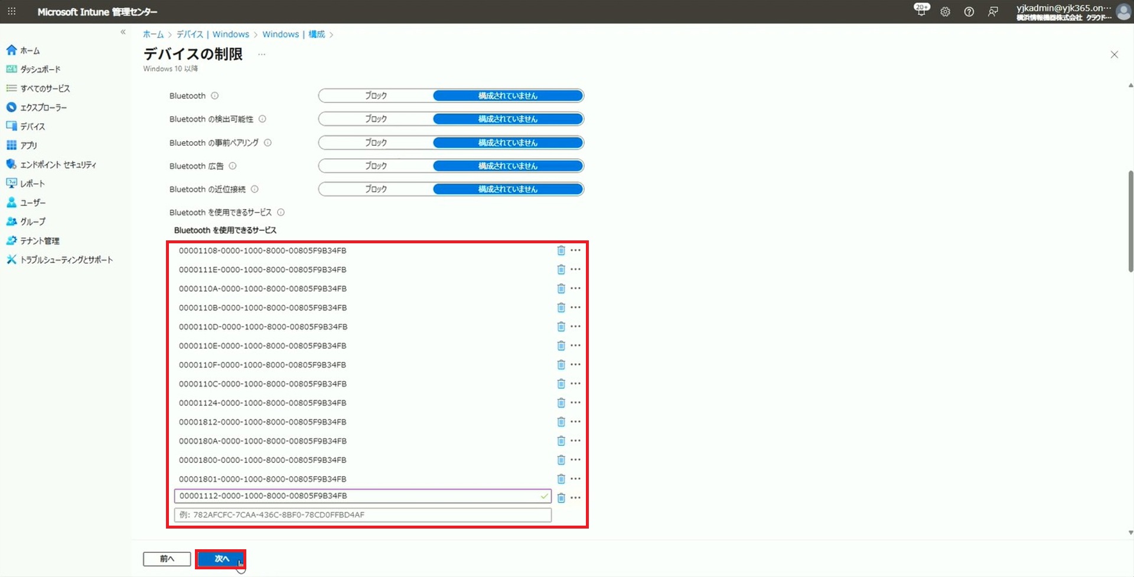Click the 次へ button

pyautogui.click(x=221, y=559)
